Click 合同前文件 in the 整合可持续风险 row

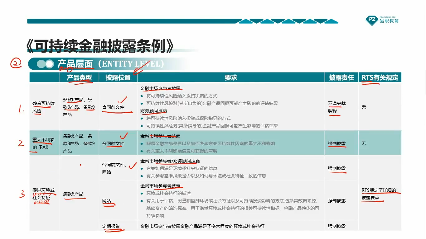pos(113,107)
